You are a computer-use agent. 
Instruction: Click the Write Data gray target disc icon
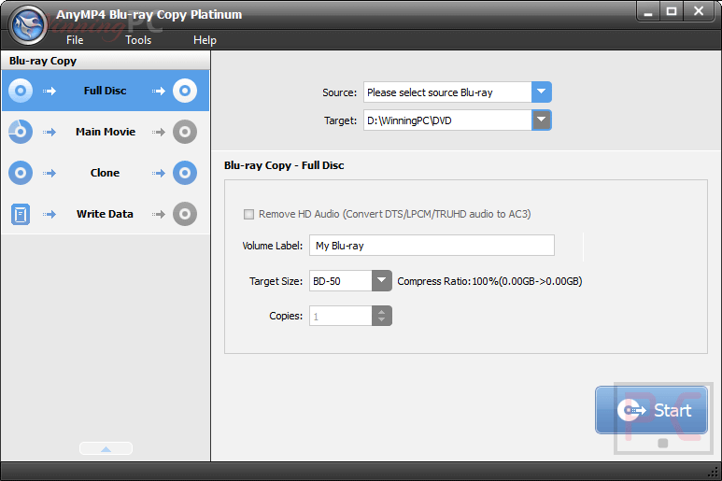(185, 214)
